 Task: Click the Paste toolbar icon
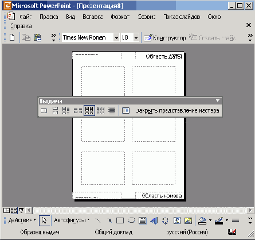(37, 37)
